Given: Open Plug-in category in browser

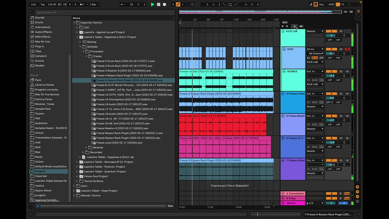Looking at the screenshot, I should click(x=40, y=47).
